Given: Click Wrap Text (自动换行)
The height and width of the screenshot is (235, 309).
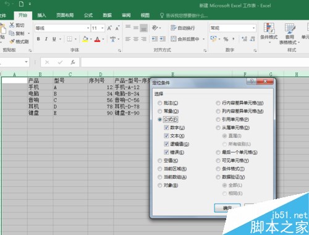Looking at the screenshot, I should click(183, 28).
